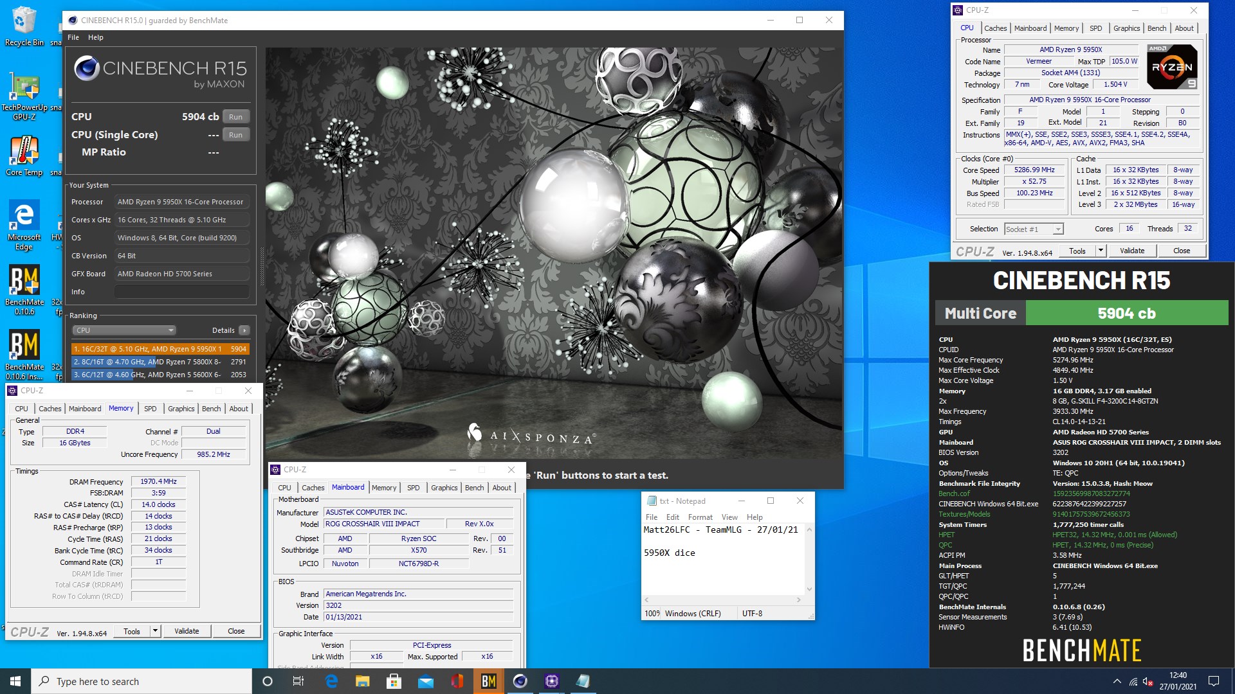Click the Bench.cof hash entry in BenchMate

tap(1091, 494)
